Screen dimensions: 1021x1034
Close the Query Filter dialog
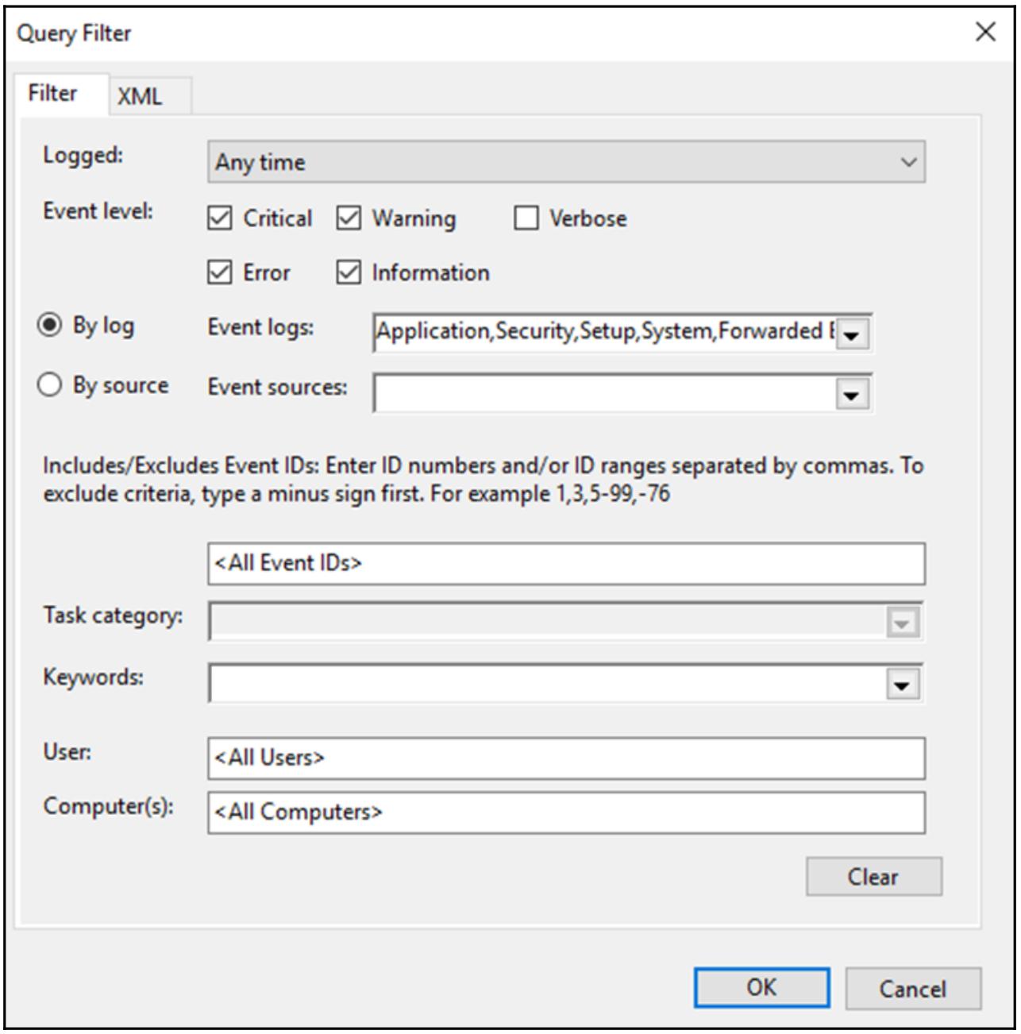[x=984, y=32]
